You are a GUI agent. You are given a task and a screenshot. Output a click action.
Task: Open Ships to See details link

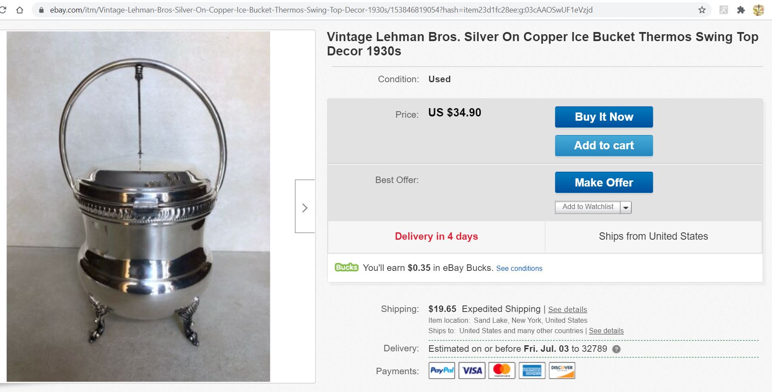(606, 331)
